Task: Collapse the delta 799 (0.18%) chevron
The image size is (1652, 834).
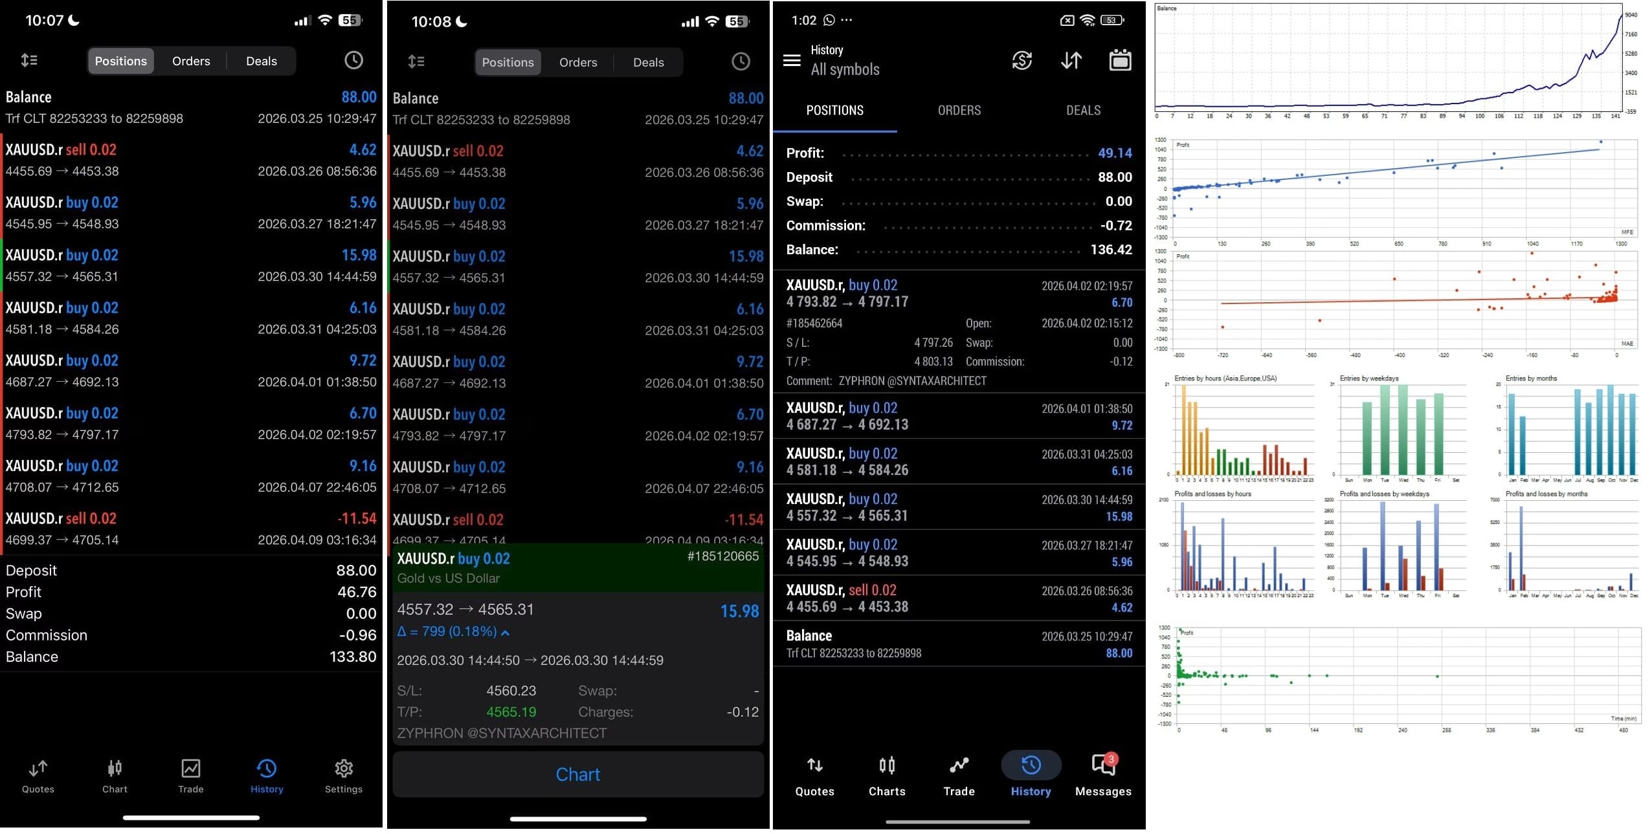Action: point(506,633)
